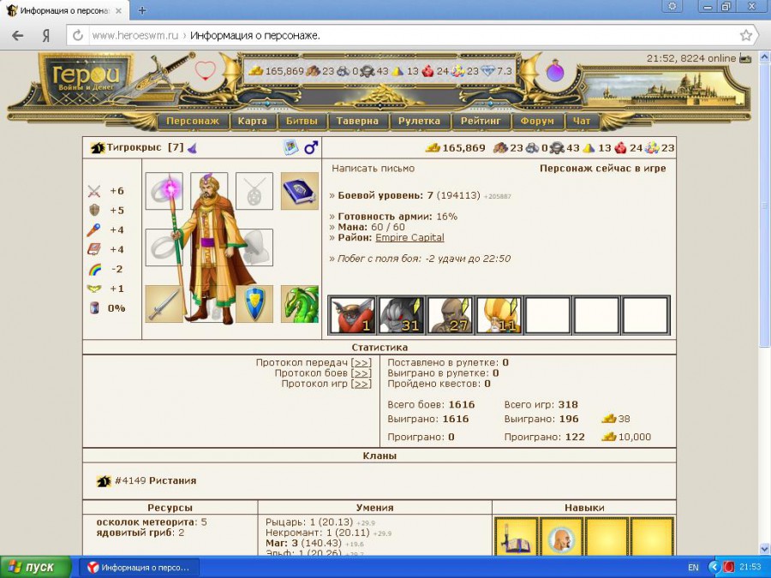The width and height of the screenshot is (771, 578).
Task: Open the Персонаж menu
Action: point(193,121)
